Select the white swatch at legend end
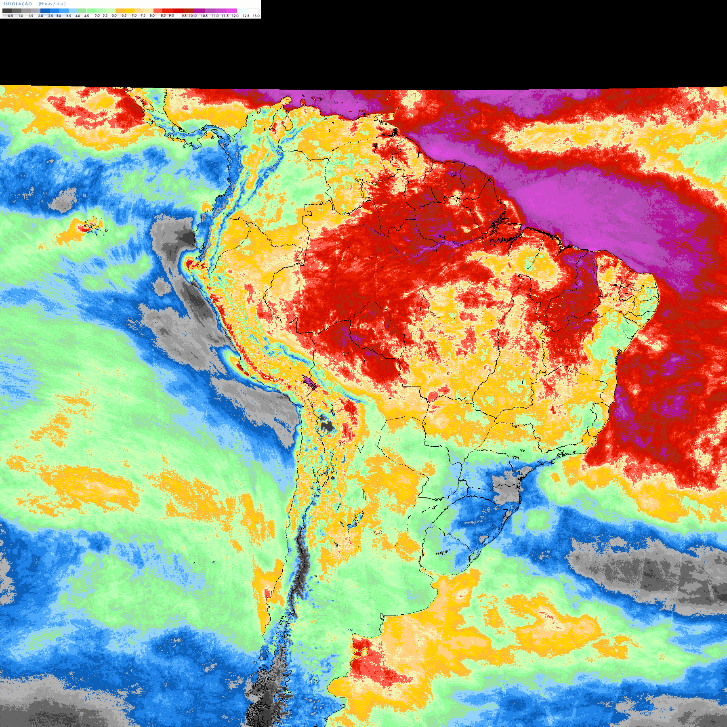Screen dimensions: 727x727 pyautogui.click(x=254, y=11)
